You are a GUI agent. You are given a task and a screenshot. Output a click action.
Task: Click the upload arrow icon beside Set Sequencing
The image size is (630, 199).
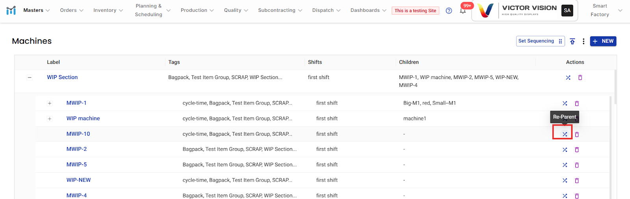click(573, 41)
